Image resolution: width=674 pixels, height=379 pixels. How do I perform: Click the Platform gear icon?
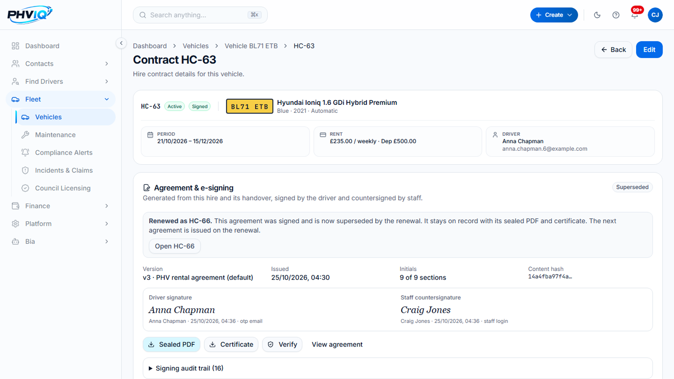tap(16, 224)
